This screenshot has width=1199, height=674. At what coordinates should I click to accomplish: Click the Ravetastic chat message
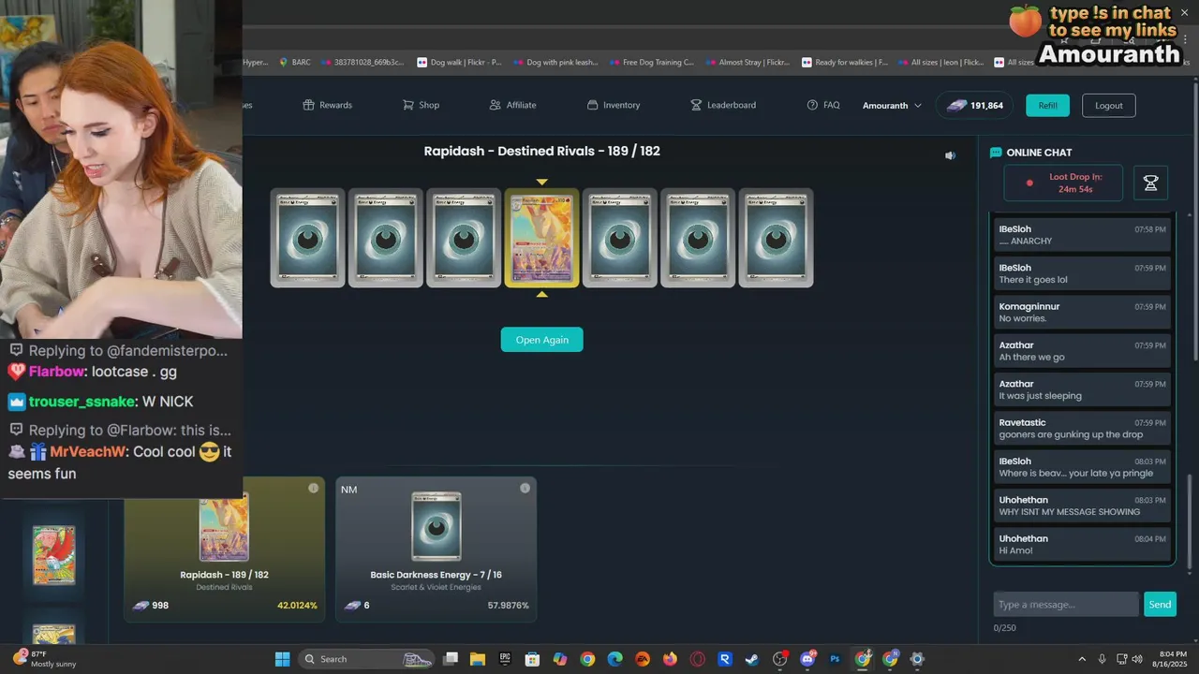(x=1082, y=428)
